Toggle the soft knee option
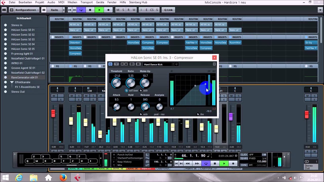Screen dimensions: 324x182 127,90
